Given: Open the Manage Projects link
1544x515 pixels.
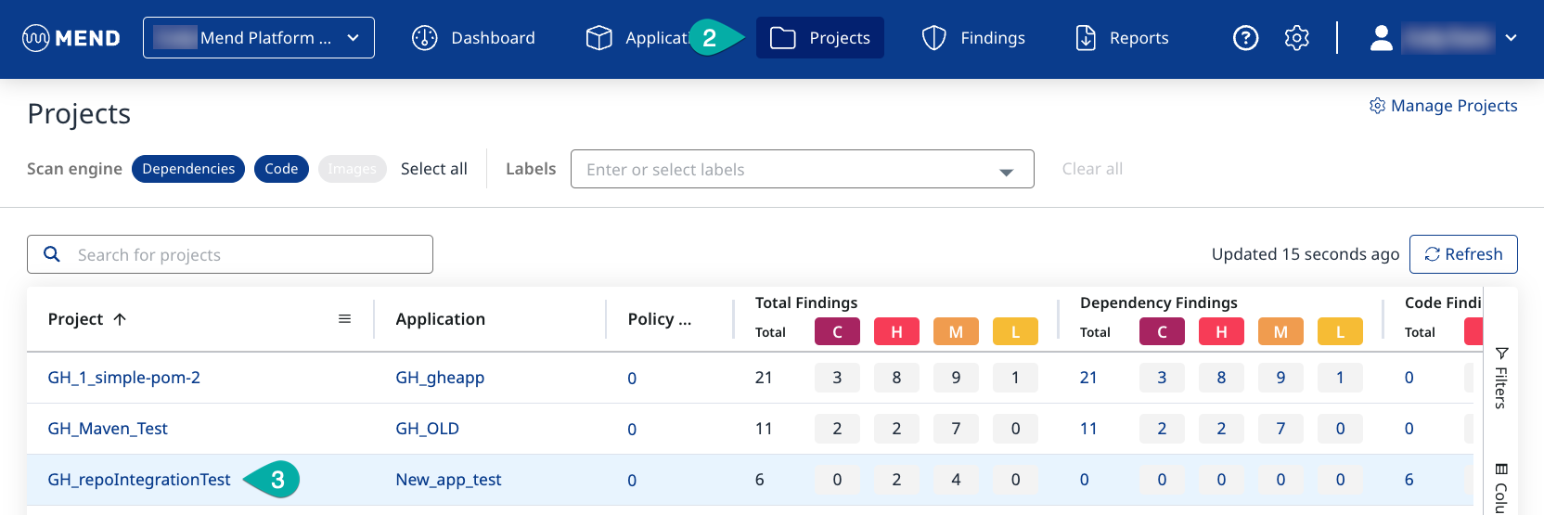Looking at the screenshot, I should point(1444,106).
